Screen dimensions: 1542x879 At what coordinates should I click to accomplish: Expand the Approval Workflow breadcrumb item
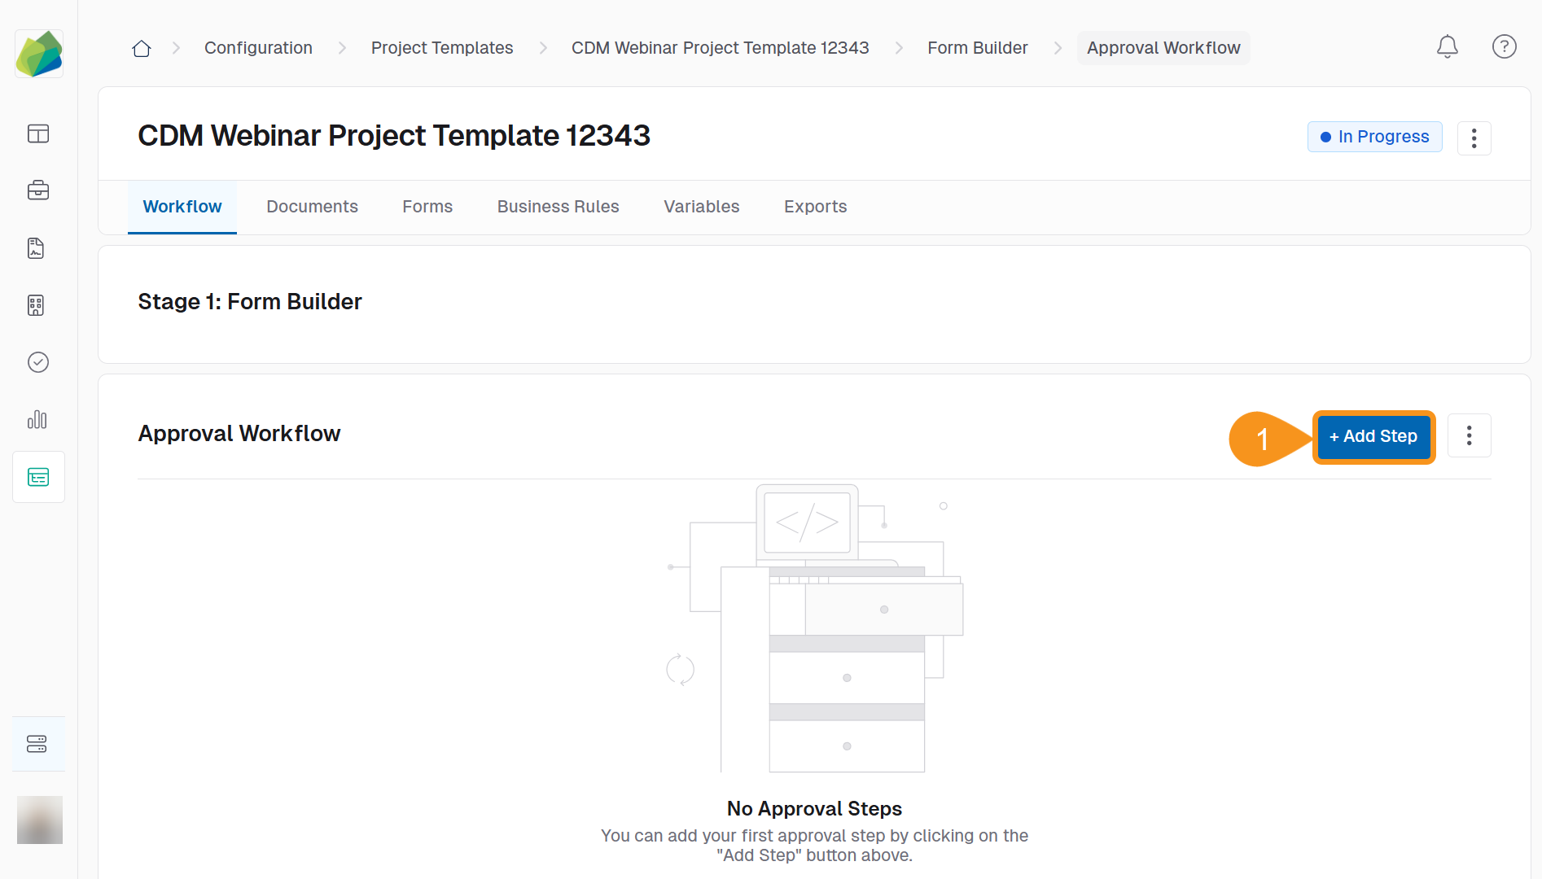tap(1163, 47)
